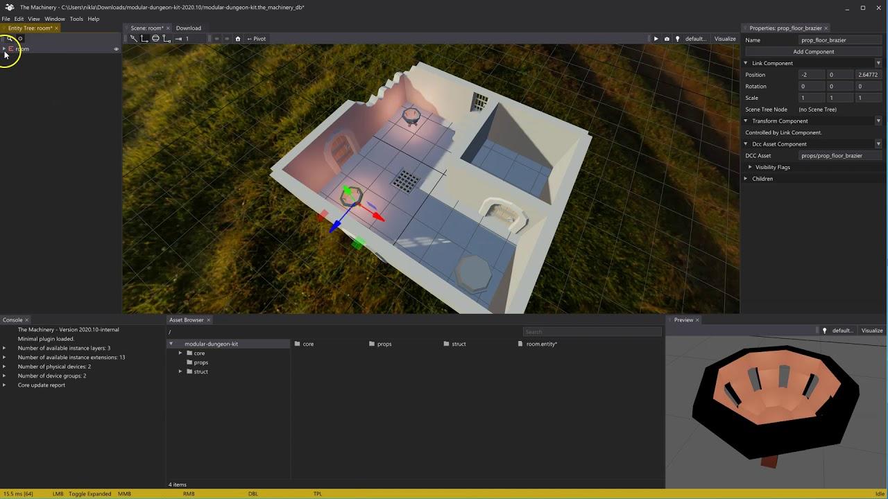
Task: Select room.entity asset icon
Action: (521, 344)
